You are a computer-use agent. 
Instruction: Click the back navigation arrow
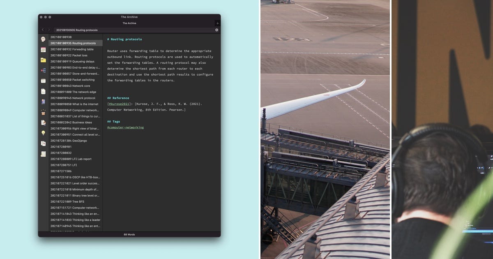coord(43,30)
